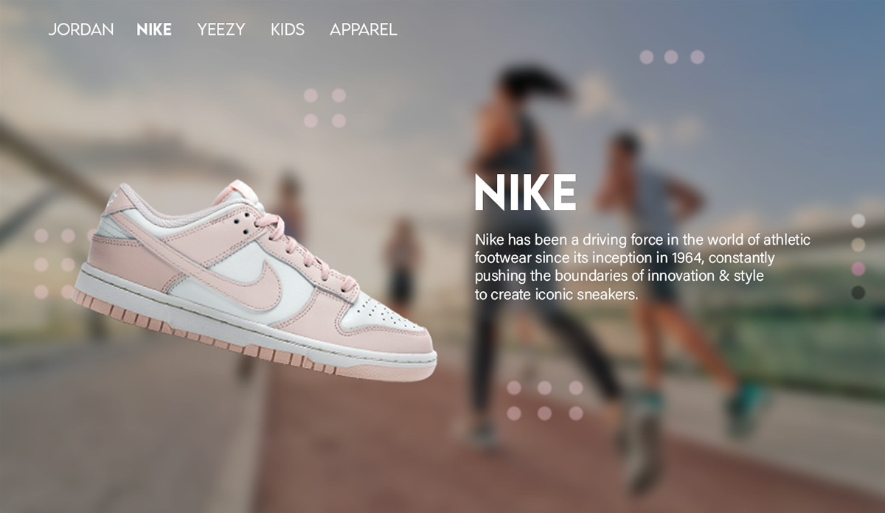Image resolution: width=885 pixels, height=513 pixels.
Task: Click top-middle dot of six-dot grid below description
Action: (544, 388)
